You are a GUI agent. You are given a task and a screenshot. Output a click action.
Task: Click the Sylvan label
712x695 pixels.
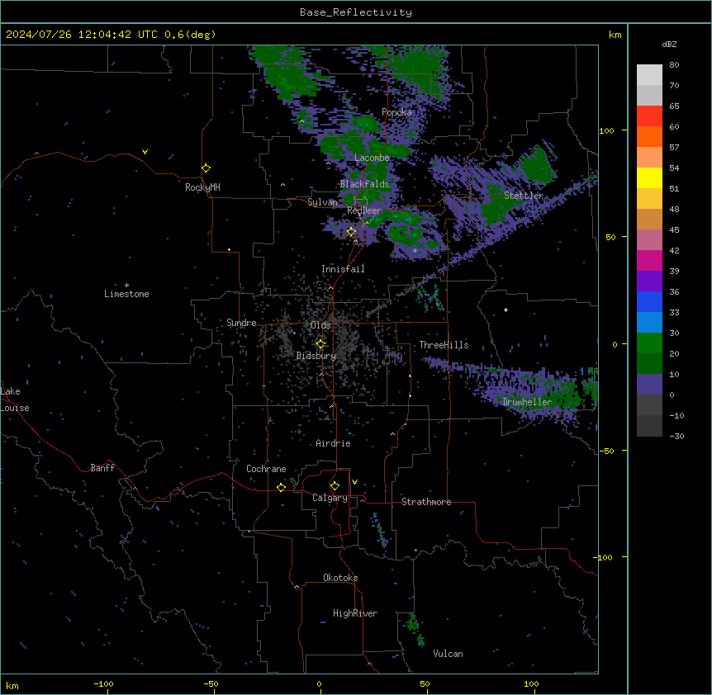(x=322, y=202)
